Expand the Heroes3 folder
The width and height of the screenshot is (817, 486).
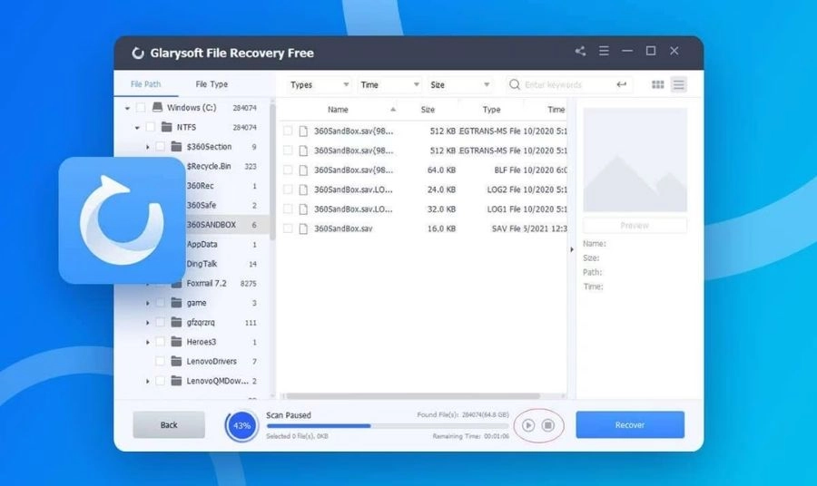(147, 342)
